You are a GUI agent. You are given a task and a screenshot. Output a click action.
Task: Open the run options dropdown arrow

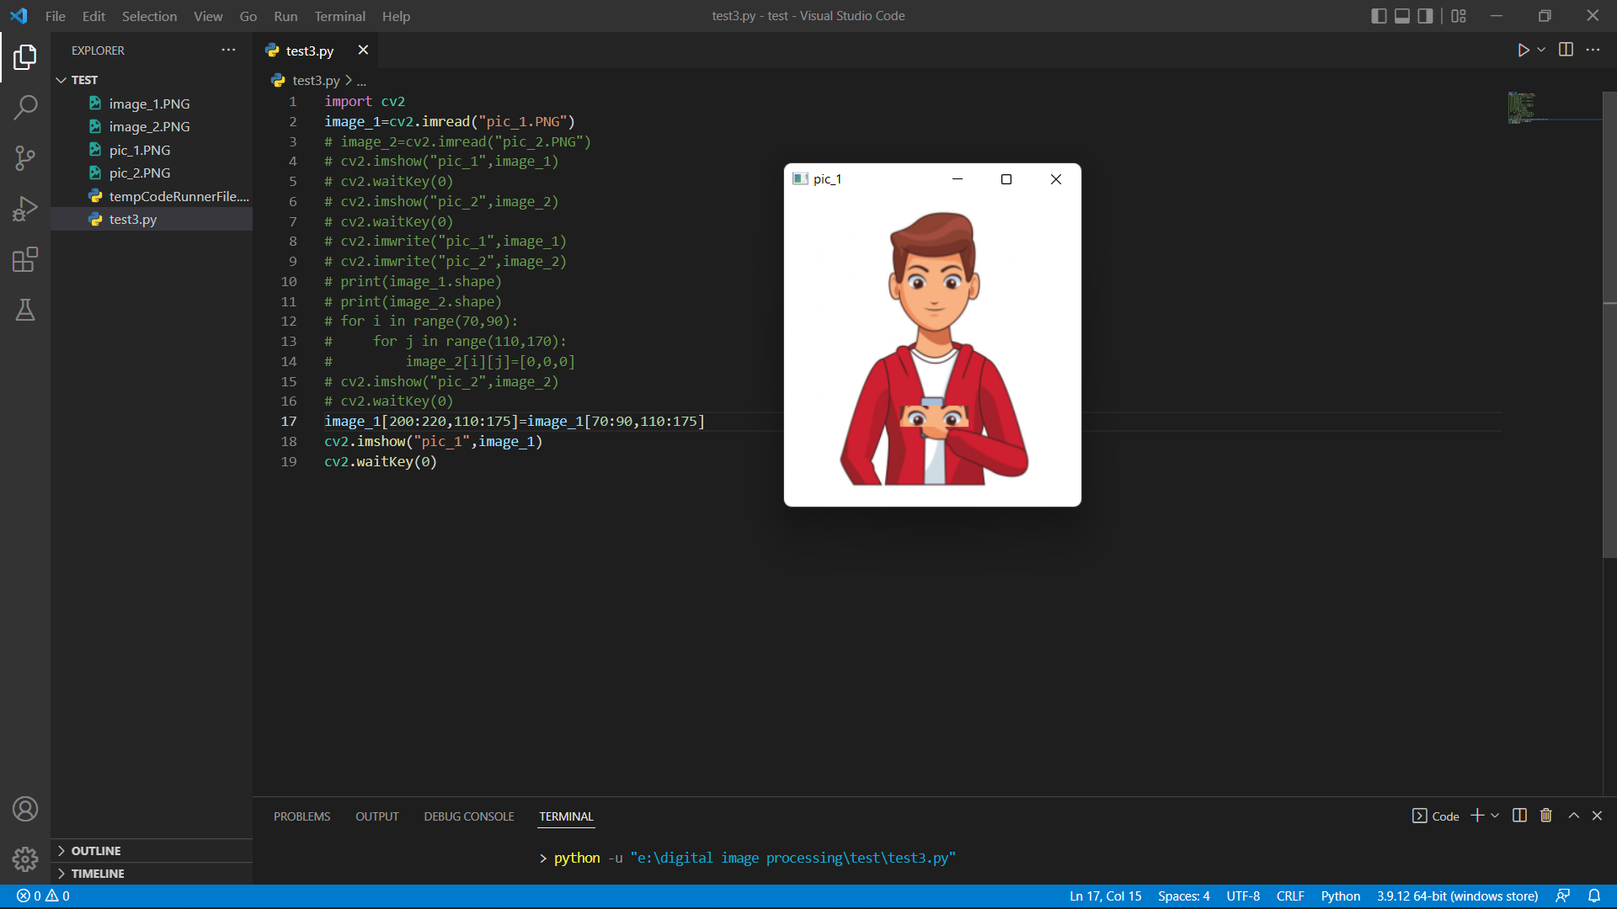coord(1541,50)
